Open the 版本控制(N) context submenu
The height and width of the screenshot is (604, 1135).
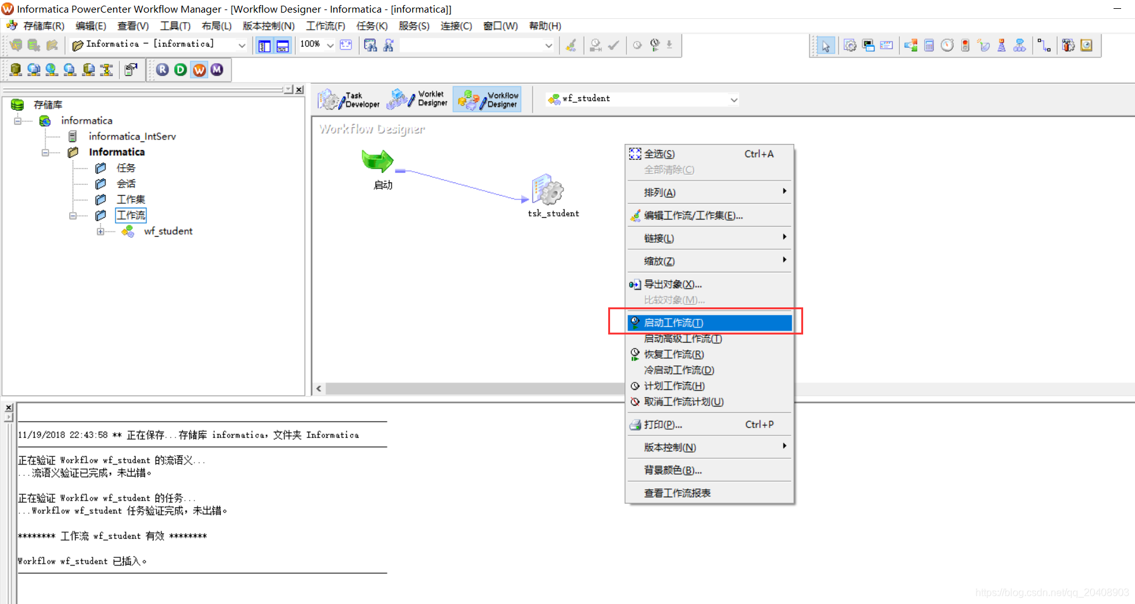[x=710, y=447]
